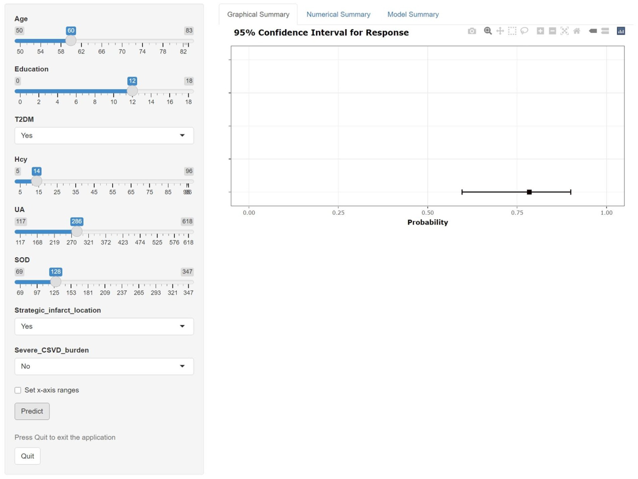Viewport: 638px width, 479px height.
Task: Click the Autoscale icon
Action: pyautogui.click(x=565, y=31)
